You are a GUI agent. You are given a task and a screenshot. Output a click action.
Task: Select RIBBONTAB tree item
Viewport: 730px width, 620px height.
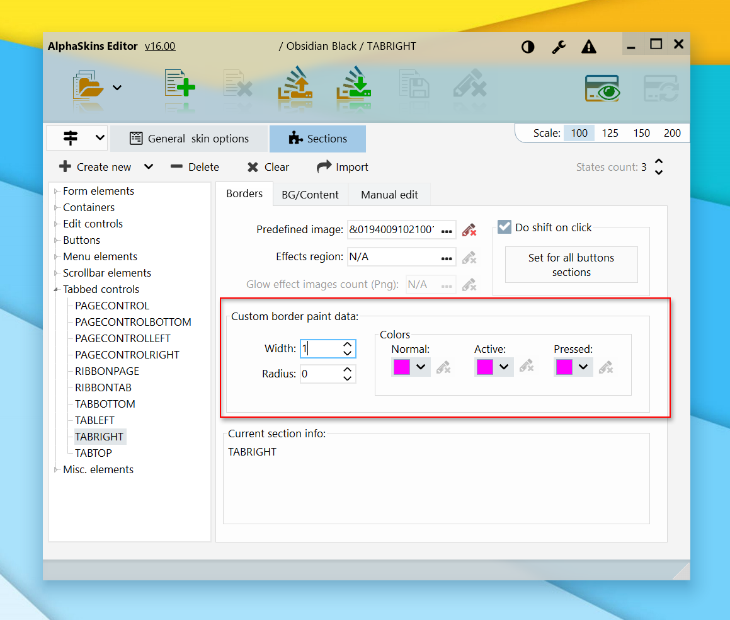pyautogui.click(x=103, y=387)
